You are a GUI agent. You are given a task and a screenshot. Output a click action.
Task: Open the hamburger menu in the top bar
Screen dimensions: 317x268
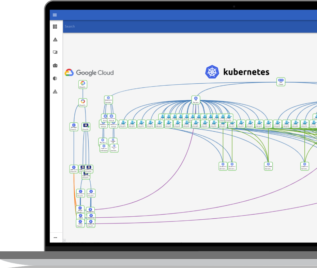coord(55,15)
